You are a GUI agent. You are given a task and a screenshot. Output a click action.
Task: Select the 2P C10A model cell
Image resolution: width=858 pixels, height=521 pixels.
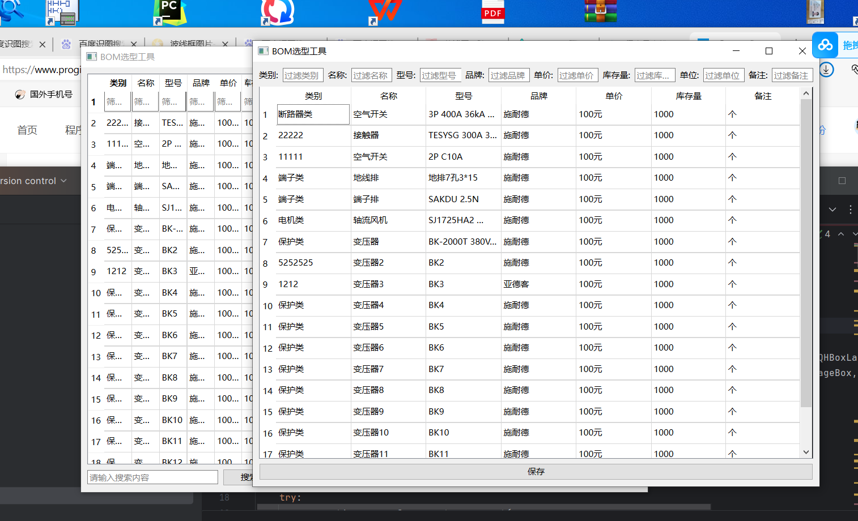464,157
